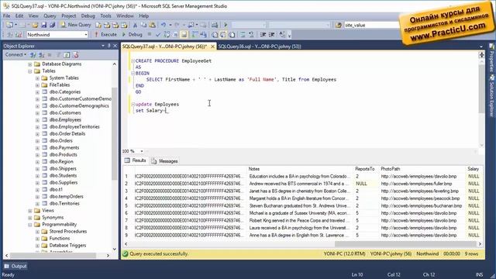The height and width of the screenshot is (279, 496).
Task: Close the SQLQuery37.sql tab
Action: (x=212, y=46)
